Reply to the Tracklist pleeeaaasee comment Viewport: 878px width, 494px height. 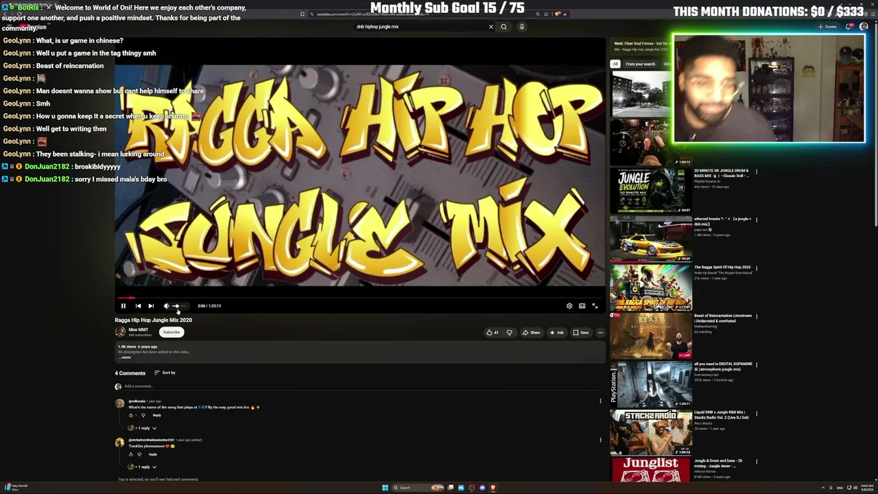click(x=153, y=454)
